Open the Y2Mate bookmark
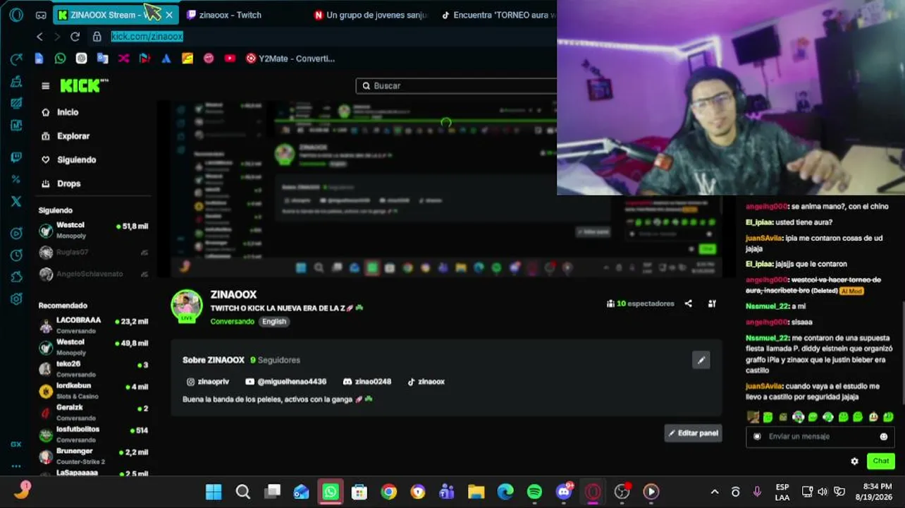Viewport: 905px width, 508px height. click(290, 59)
